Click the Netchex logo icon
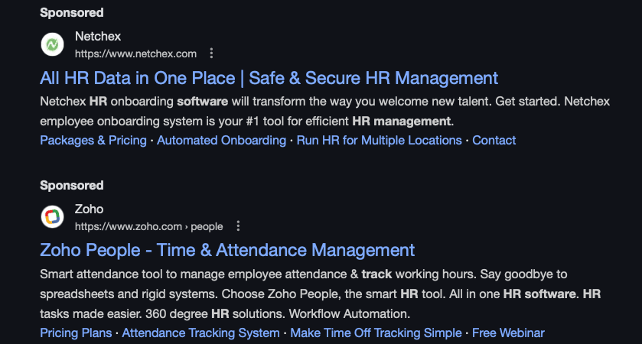 (52, 45)
